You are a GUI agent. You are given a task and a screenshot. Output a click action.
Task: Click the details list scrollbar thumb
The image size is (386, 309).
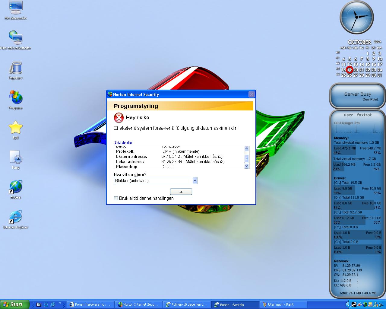coord(247,158)
